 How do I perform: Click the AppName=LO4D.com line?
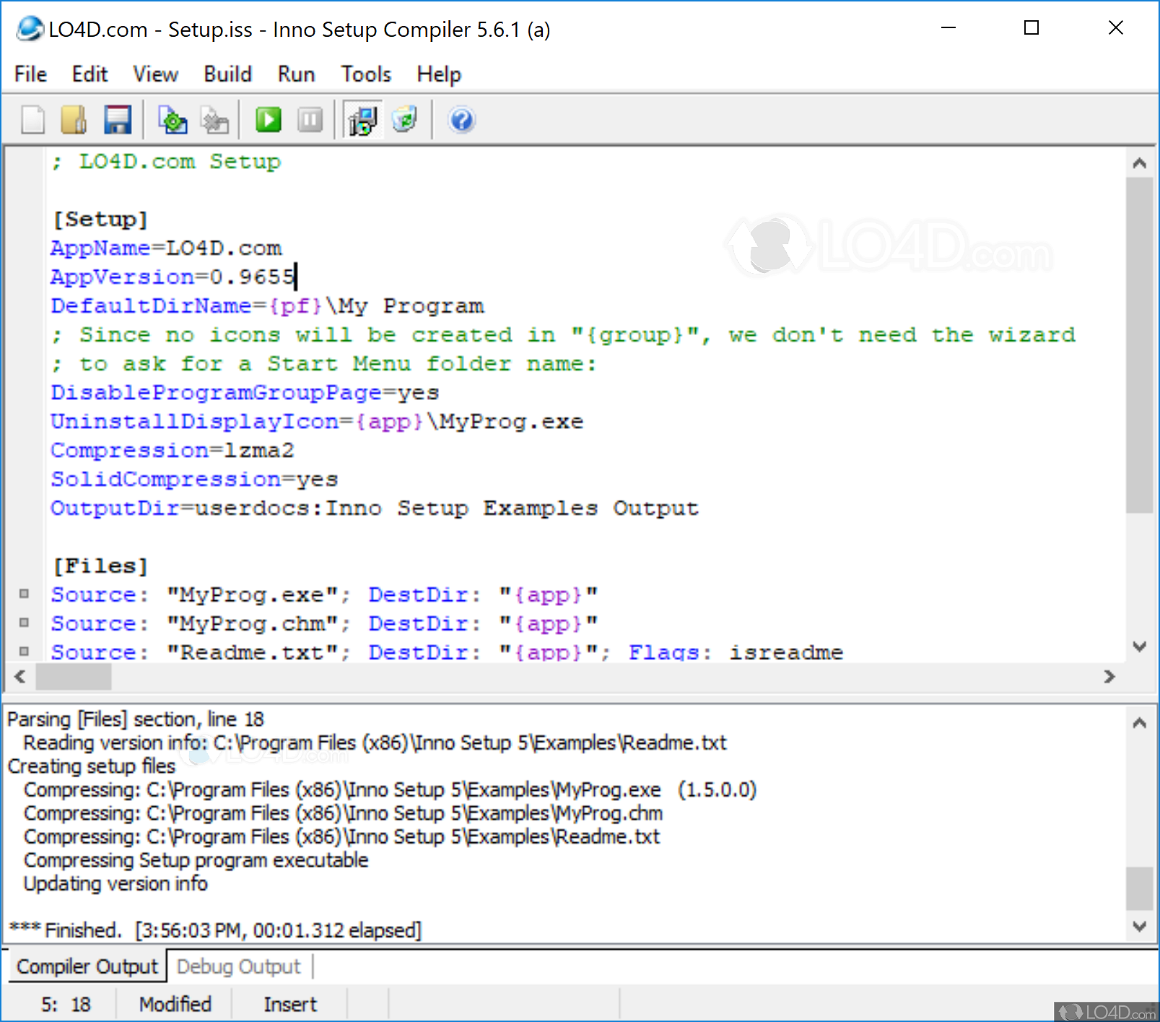click(166, 248)
